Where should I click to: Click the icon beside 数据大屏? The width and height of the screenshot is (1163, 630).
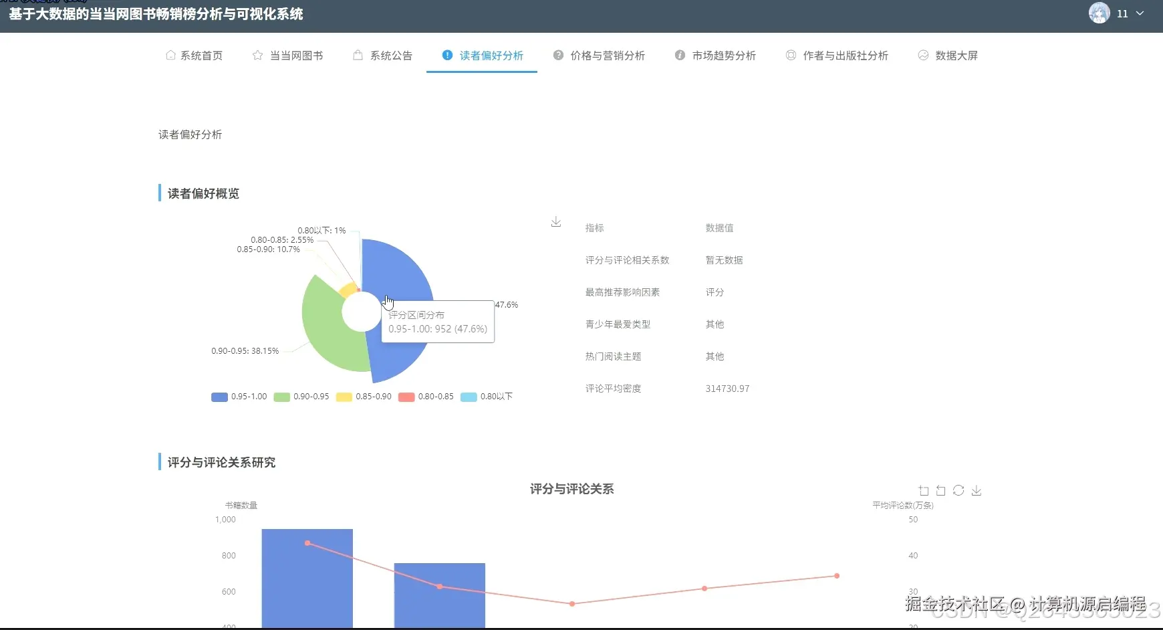point(923,56)
